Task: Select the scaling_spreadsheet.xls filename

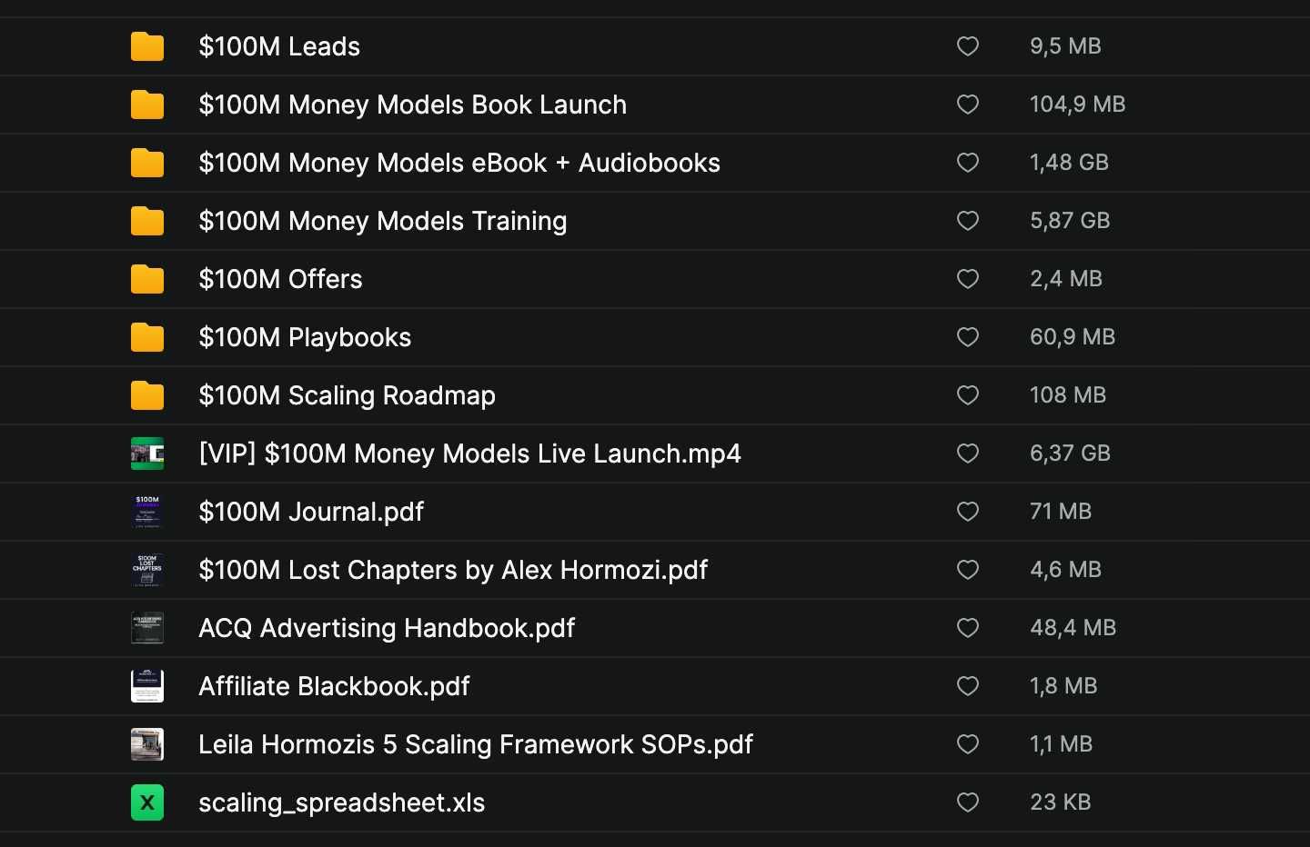Action: 342,802
